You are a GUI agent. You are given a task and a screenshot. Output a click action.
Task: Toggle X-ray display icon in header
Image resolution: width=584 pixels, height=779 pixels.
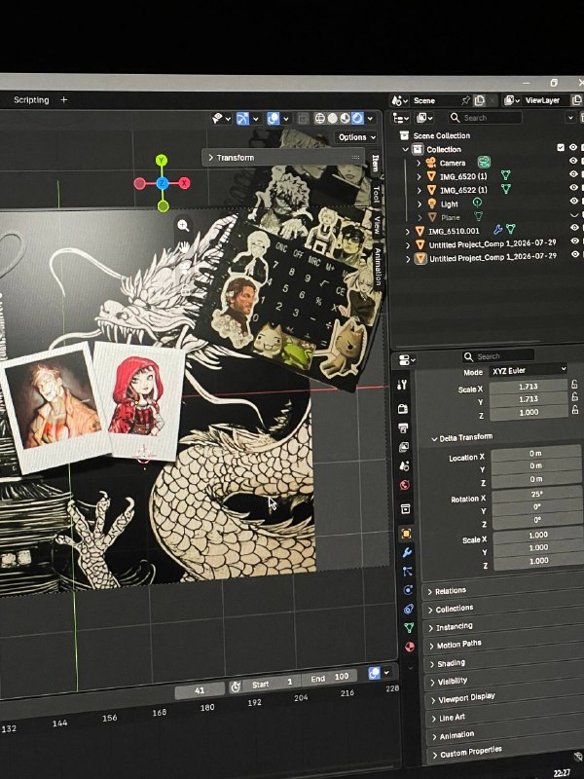303,119
